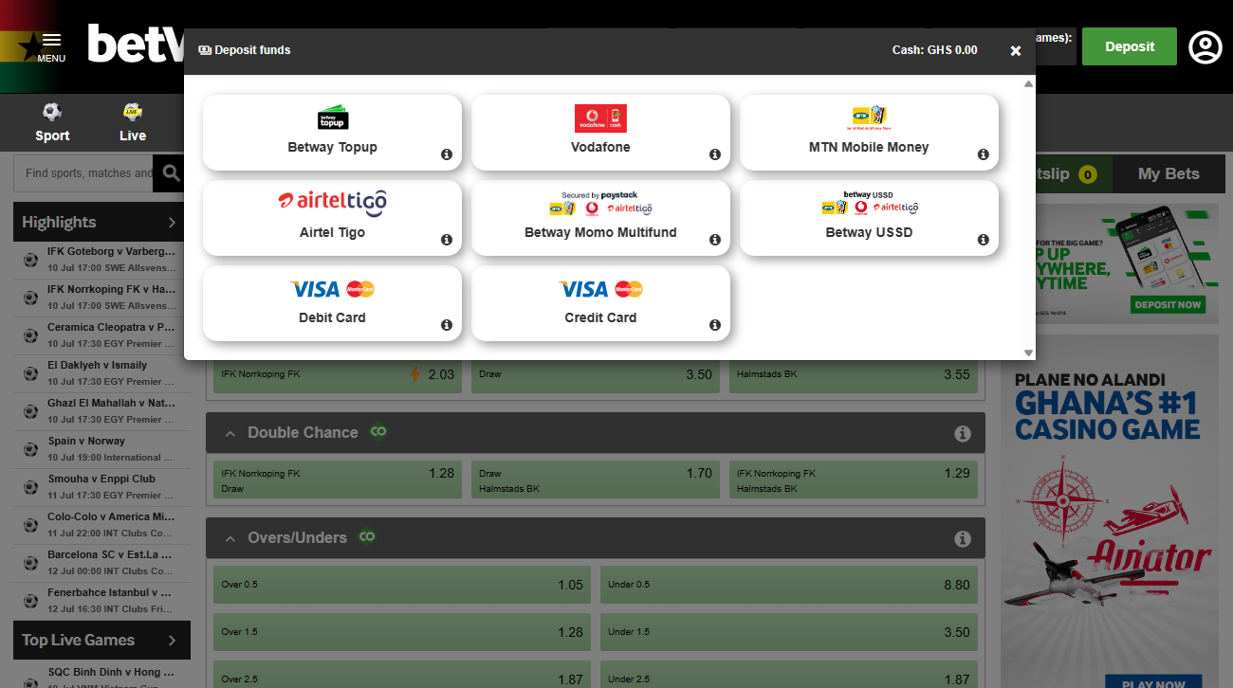The width and height of the screenshot is (1233, 688).
Task: Expand the Highlights section arrow
Action: [x=172, y=223]
